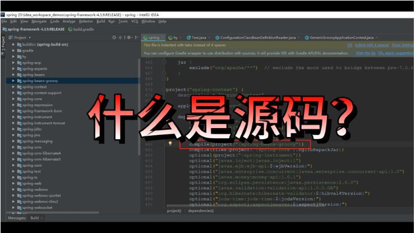This screenshot has width=415, height=233.
Task: Select spring-context-support in project tree
Action: point(42,93)
